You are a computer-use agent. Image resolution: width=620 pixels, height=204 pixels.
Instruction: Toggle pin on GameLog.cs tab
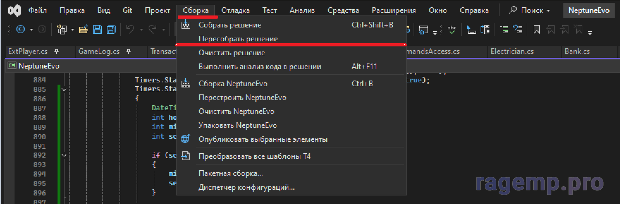(129, 51)
